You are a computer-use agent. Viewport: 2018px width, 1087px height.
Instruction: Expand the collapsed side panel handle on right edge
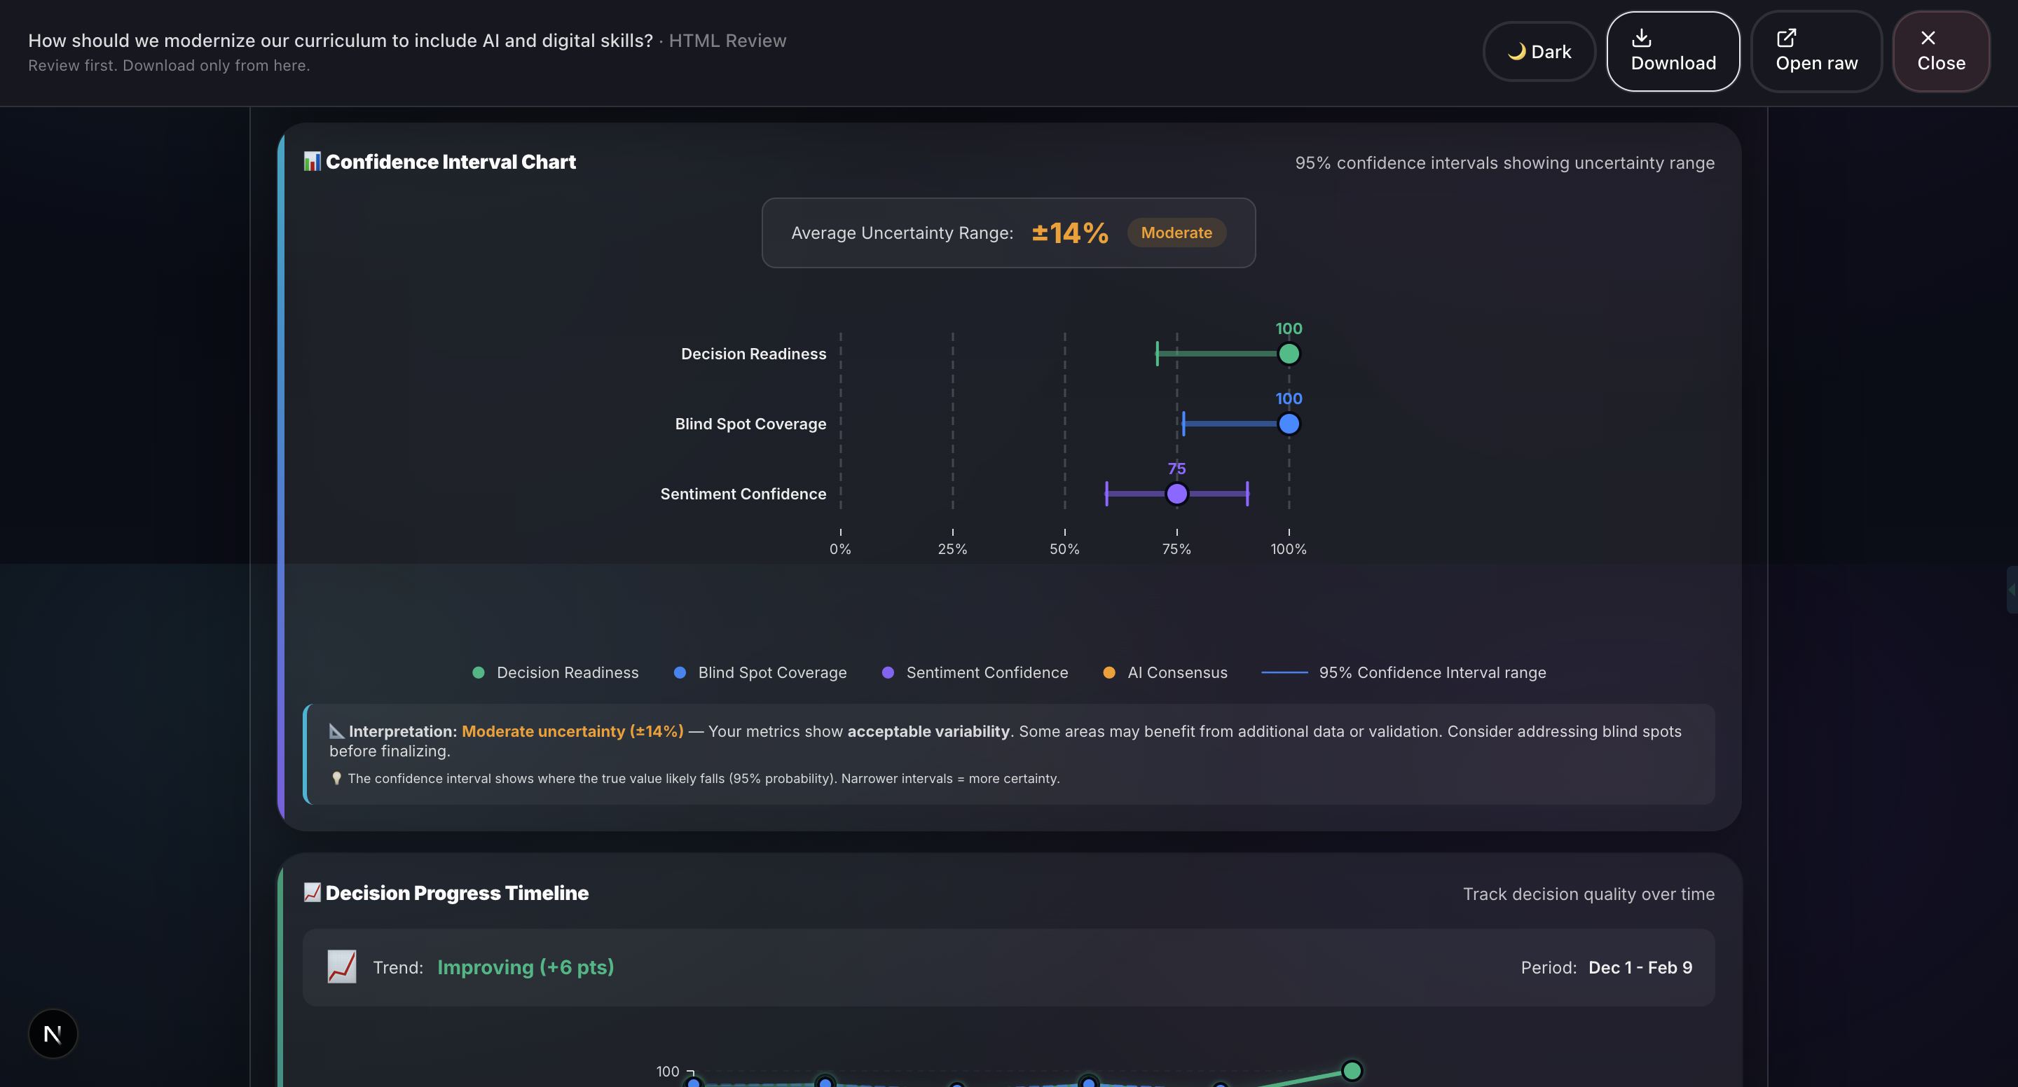(2012, 590)
